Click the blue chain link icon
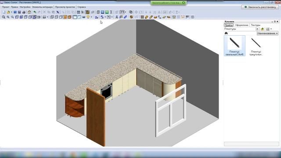 tap(125, 17)
